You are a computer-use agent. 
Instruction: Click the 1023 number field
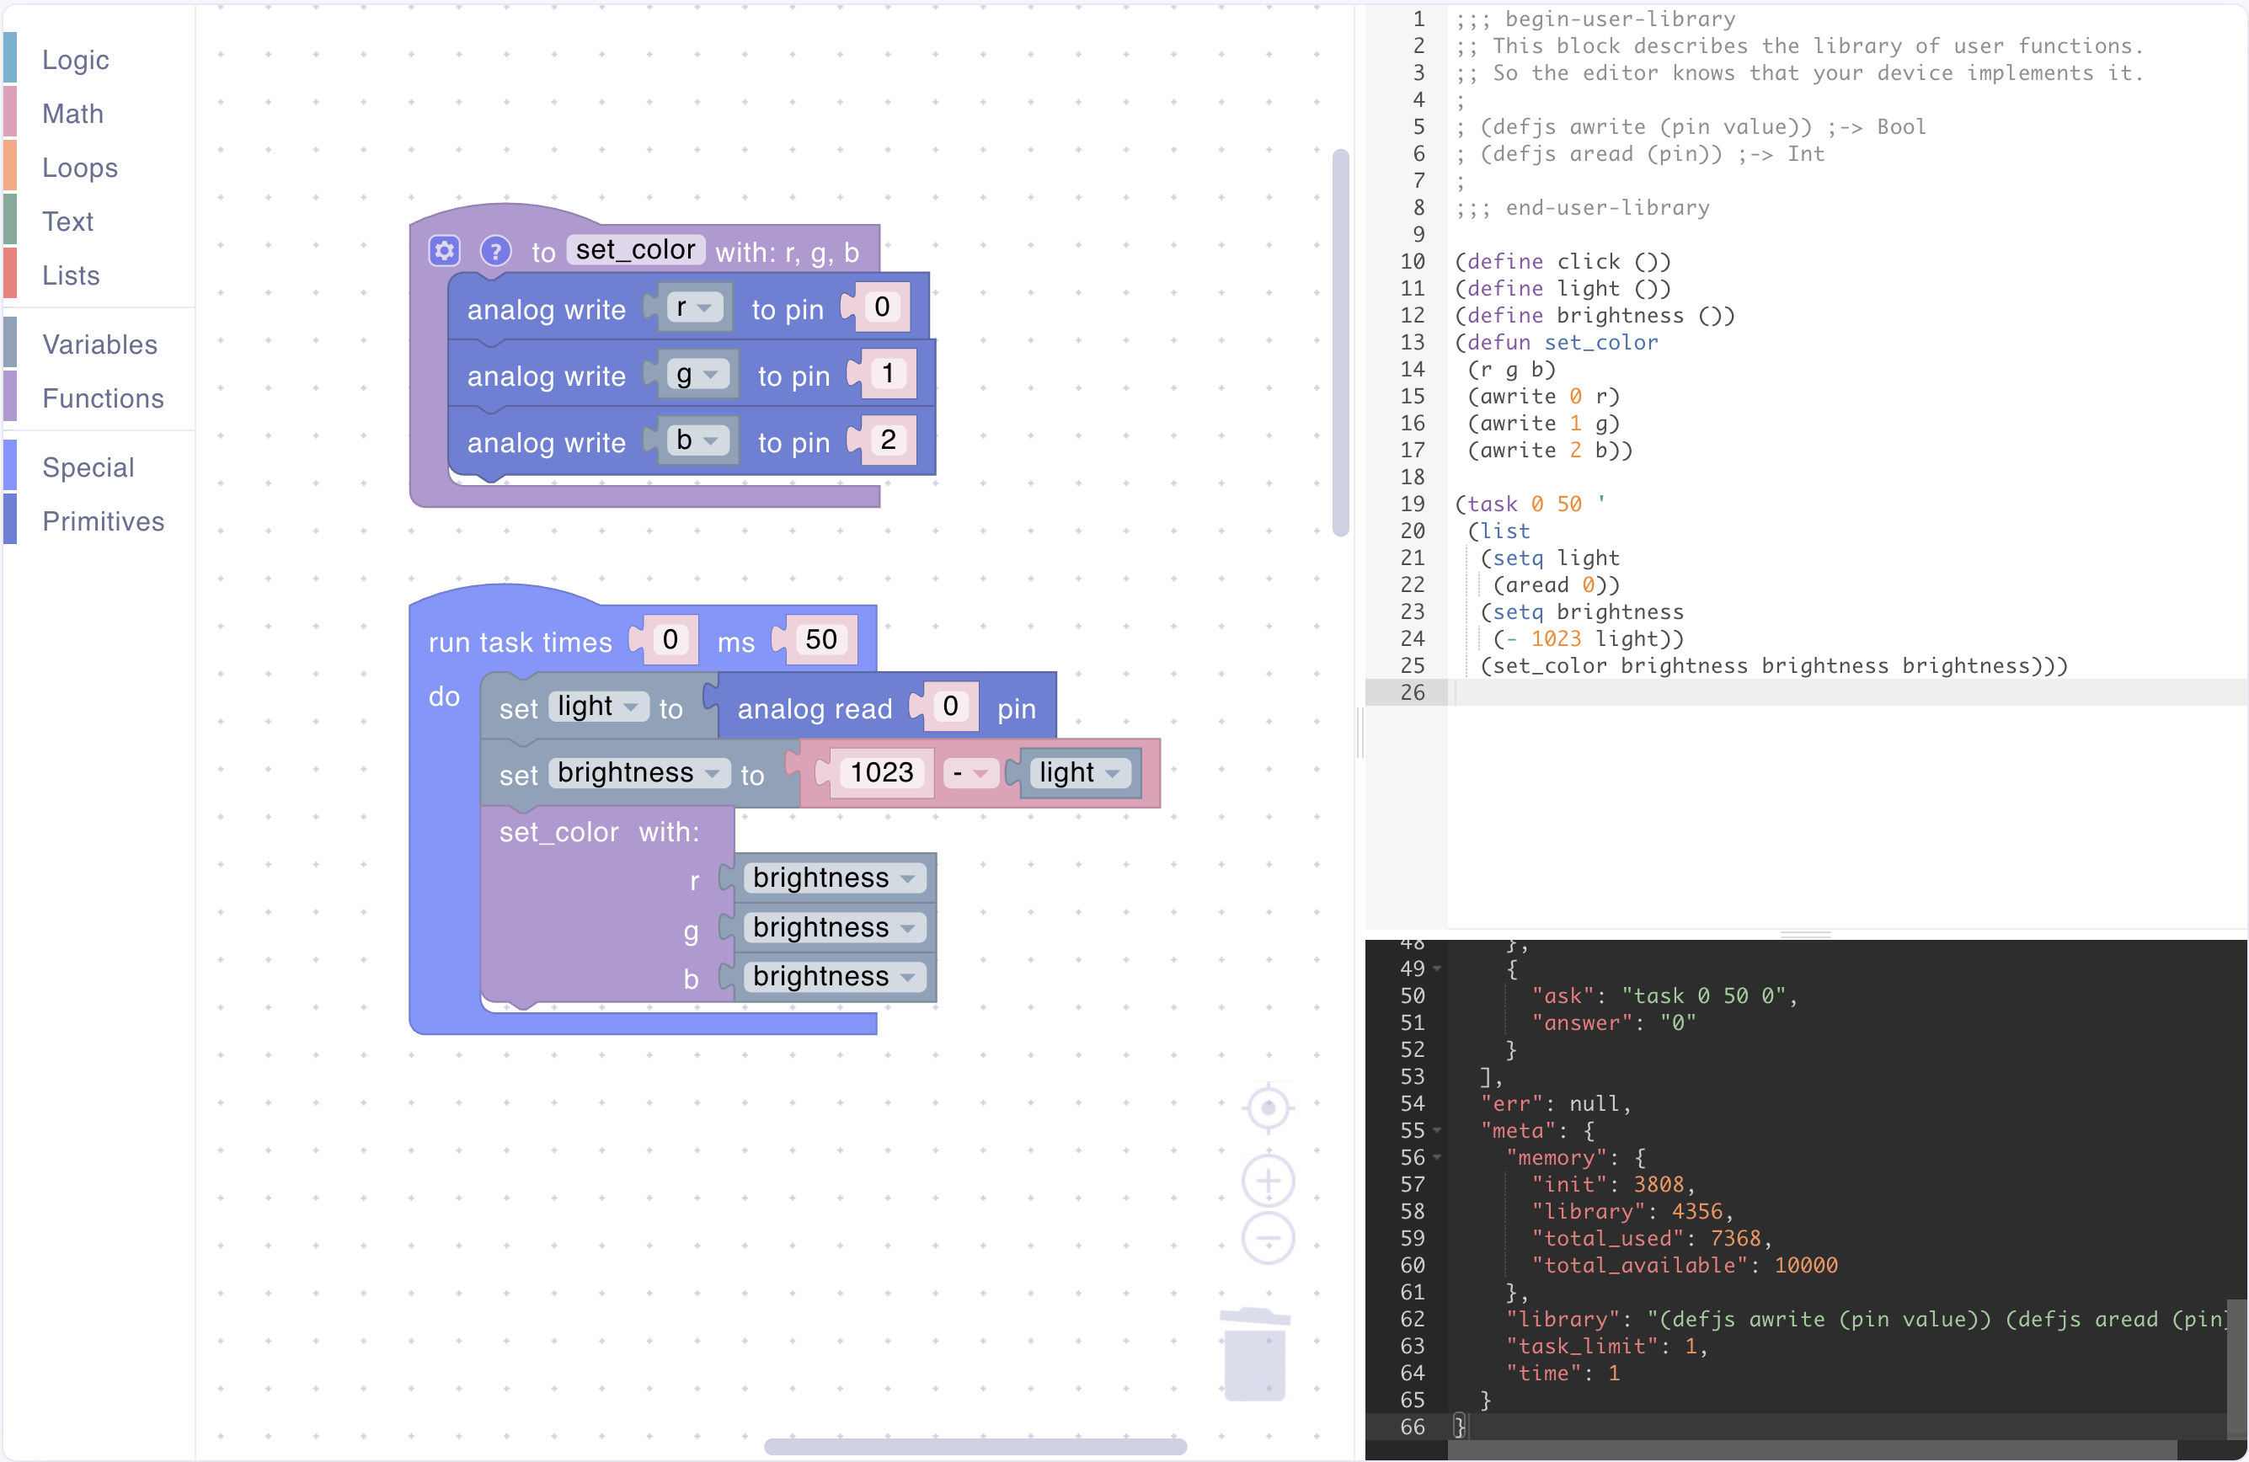(x=881, y=773)
